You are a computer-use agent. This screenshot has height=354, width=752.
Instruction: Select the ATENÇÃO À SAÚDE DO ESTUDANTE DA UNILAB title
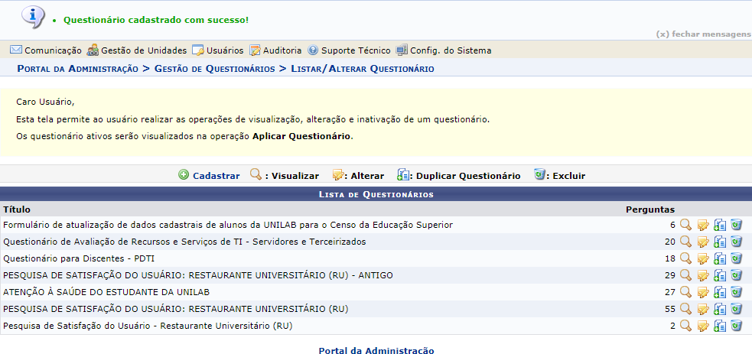point(106,292)
